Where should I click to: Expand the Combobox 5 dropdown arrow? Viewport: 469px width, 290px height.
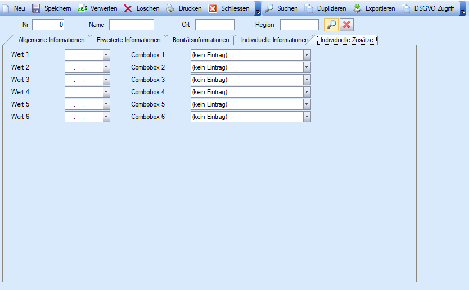[x=306, y=104]
